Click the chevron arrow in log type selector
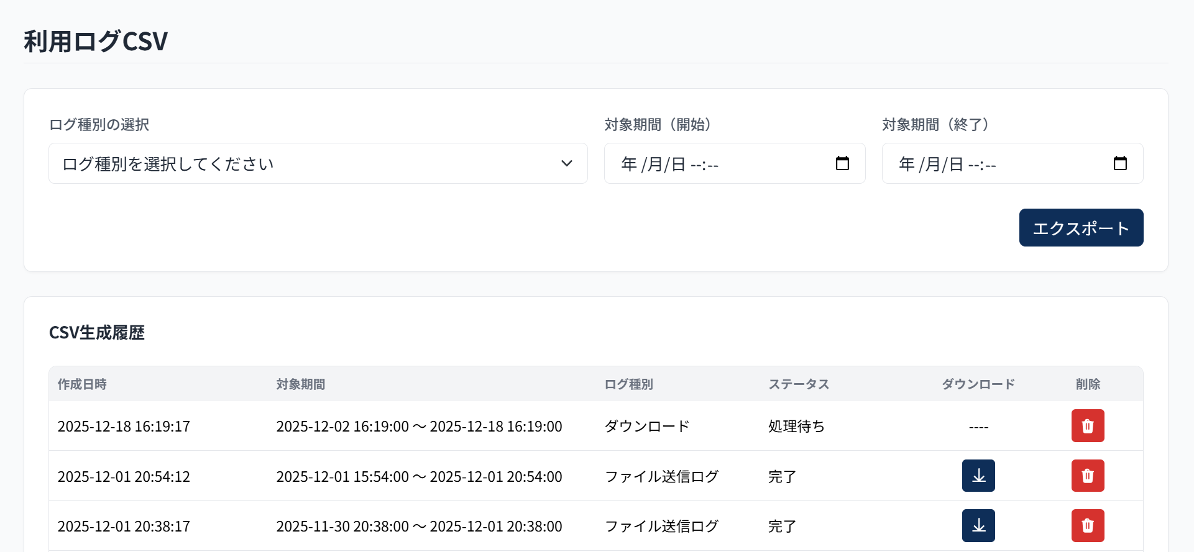This screenshot has width=1194, height=552. pyautogui.click(x=566, y=164)
